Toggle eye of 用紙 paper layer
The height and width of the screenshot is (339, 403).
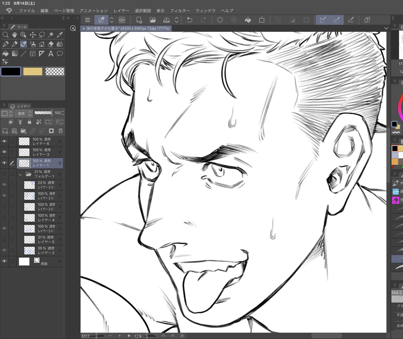click(x=5, y=261)
